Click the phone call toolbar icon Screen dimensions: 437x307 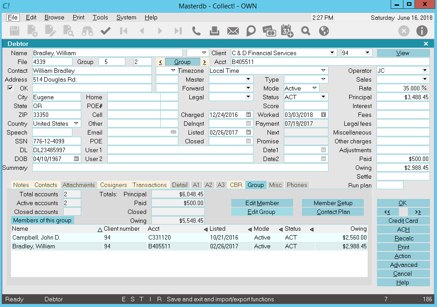(x=196, y=31)
